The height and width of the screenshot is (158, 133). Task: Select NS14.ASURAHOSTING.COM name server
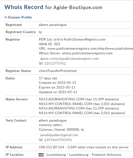(x=62, y=108)
